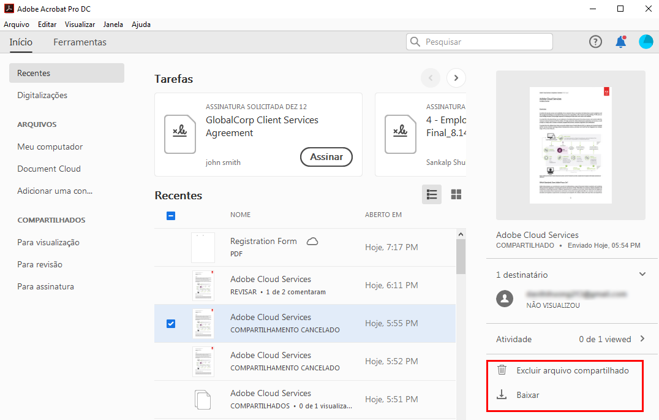This screenshot has height=420, width=659.
Task: Click scrollbar up arrow in Recentes list
Action: tap(461, 234)
